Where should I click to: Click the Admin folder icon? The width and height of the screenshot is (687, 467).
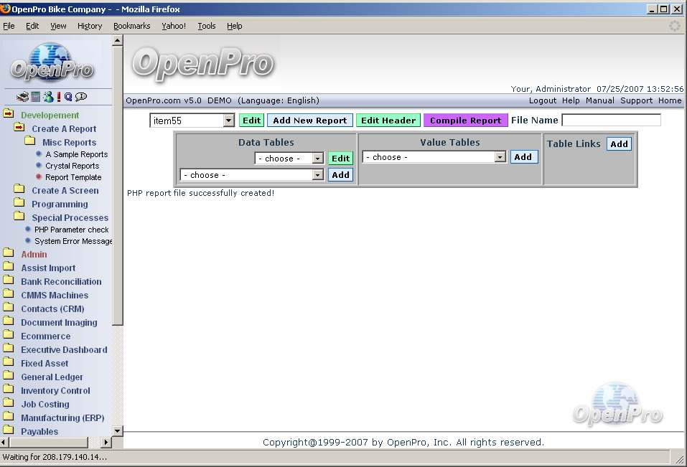pyautogui.click(x=9, y=254)
